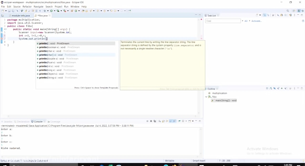This screenshot has width=305, height=166.
Task: Click the Find field in Task List
Action: 222,21
